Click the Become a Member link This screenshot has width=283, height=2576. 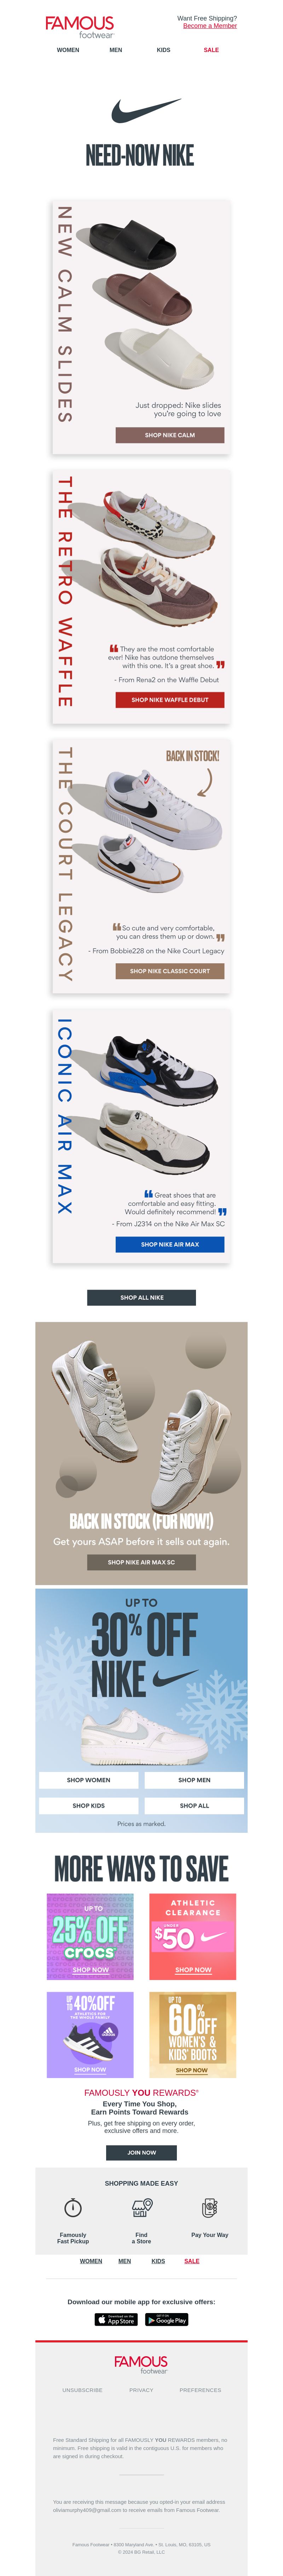click(x=210, y=26)
